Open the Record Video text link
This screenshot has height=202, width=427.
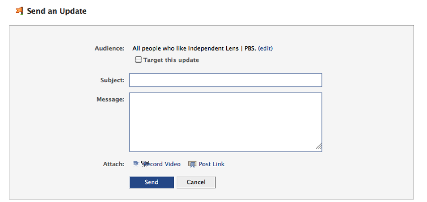[163, 164]
